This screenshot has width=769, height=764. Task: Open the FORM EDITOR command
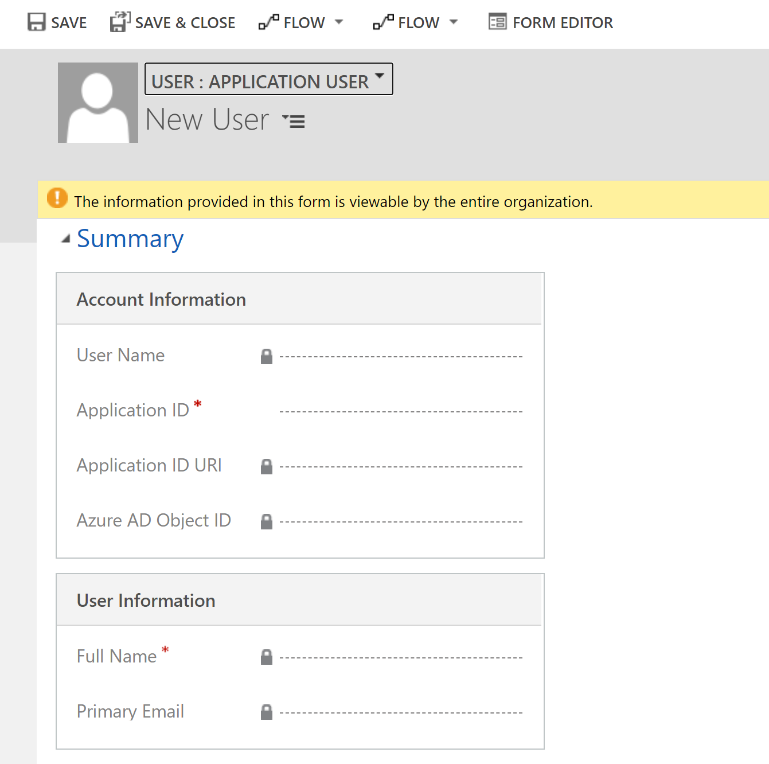click(551, 22)
